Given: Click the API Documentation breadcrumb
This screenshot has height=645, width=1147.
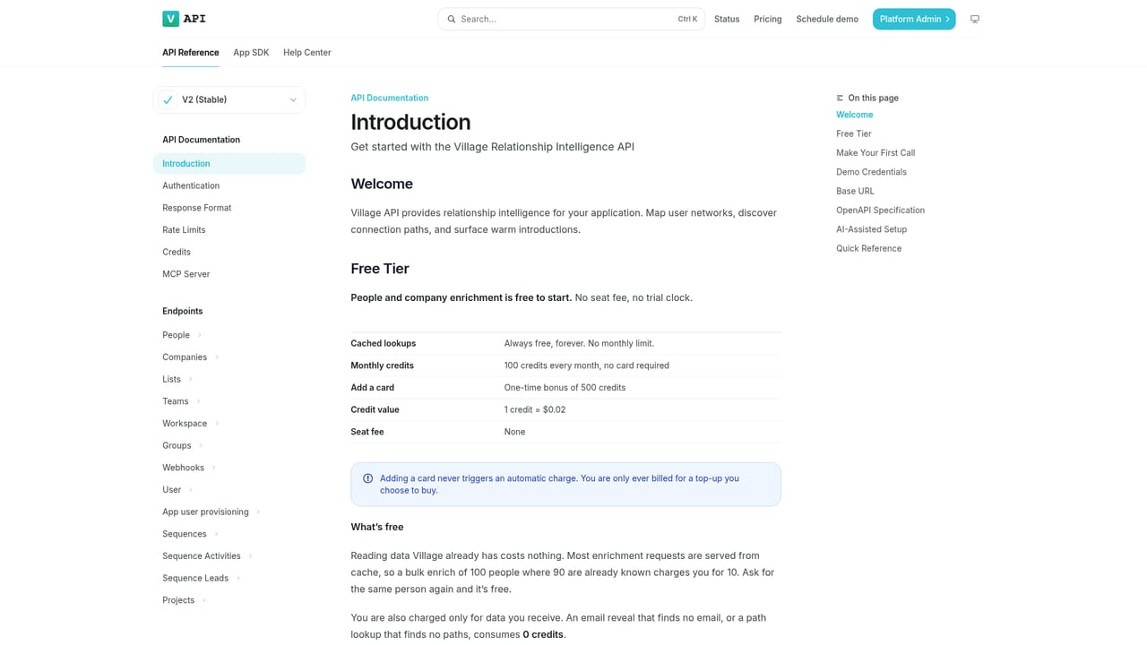Looking at the screenshot, I should pos(390,98).
